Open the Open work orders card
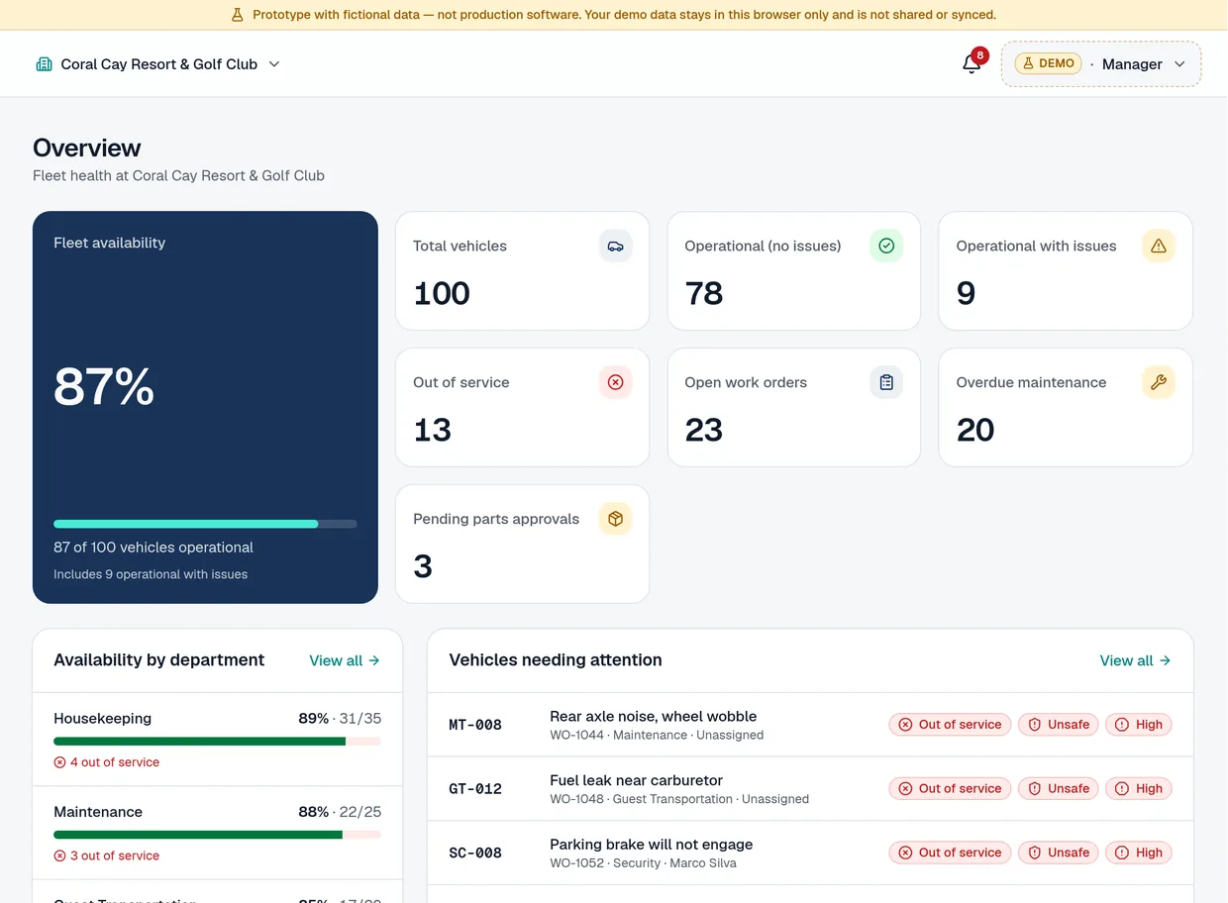The height and width of the screenshot is (903, 1228). tap(794, 407)
